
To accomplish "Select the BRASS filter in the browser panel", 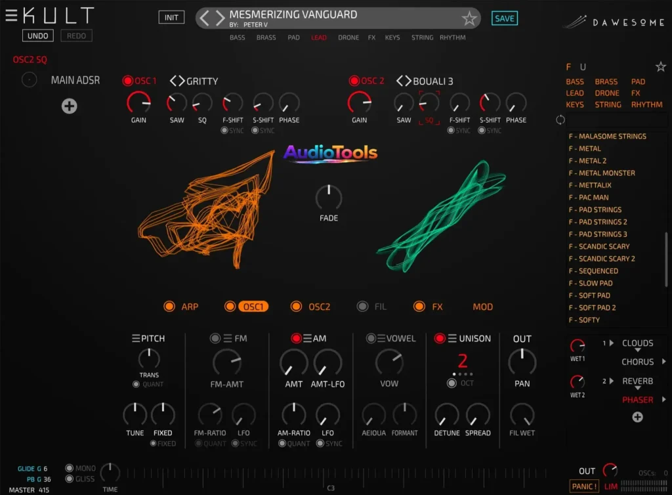I will [x=606, y=81].
